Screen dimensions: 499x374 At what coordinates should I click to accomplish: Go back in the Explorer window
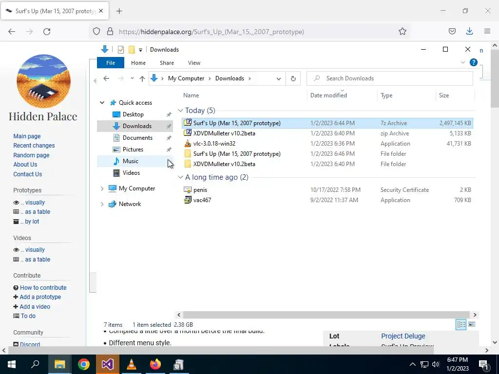coord(106,78)
